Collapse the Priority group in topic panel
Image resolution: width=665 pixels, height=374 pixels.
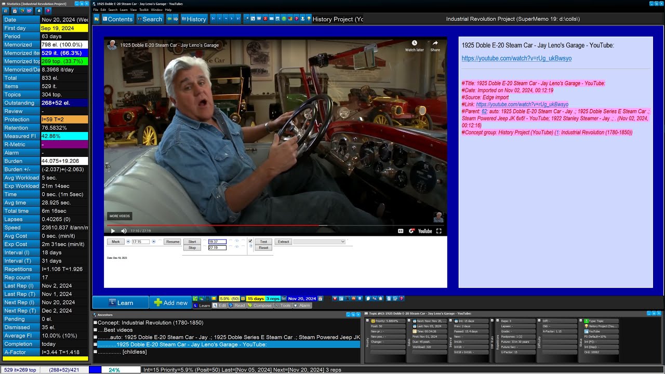[367, 320]
